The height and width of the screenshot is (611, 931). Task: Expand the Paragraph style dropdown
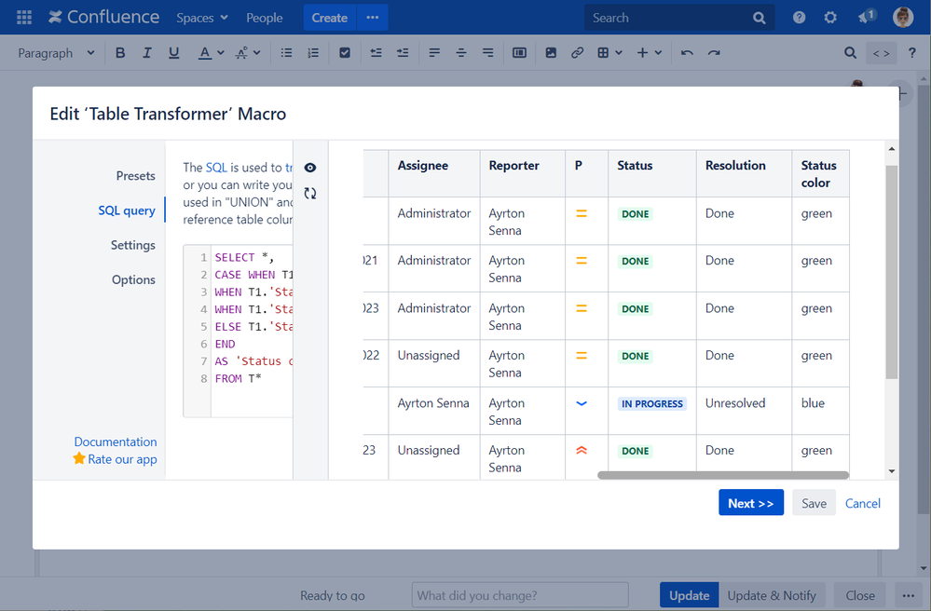pos(56,53)
